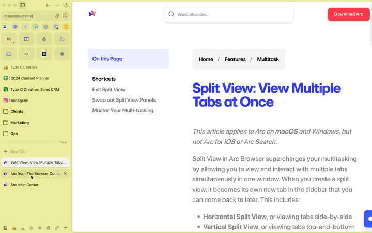Open the Gmail pinned favorite
This screenshot has height=233, width=372.
8,39
